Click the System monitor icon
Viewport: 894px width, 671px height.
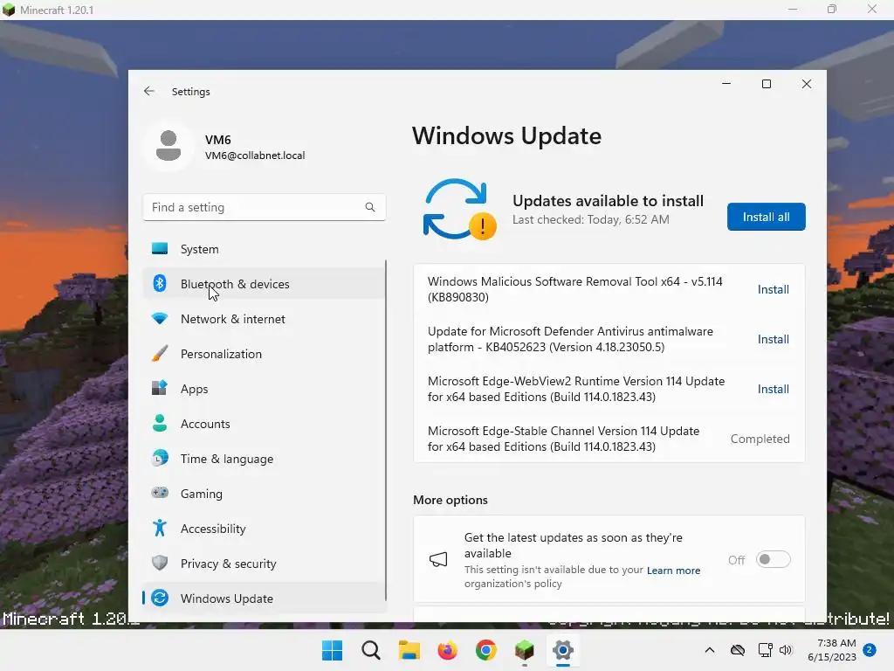pos(160,249)
